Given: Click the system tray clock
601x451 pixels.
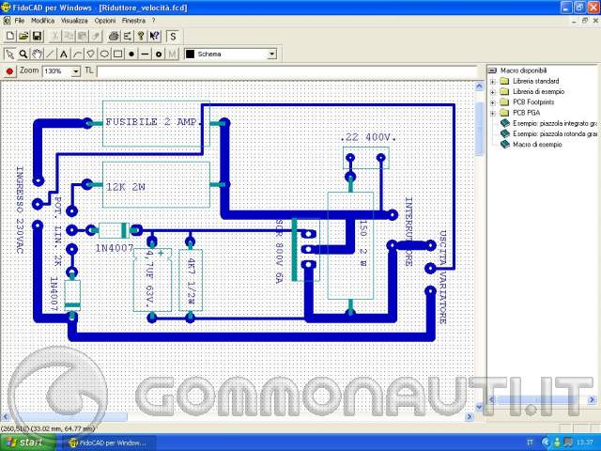Looking at the screenshot, I should pyautogui.click(x=586, y=443).
